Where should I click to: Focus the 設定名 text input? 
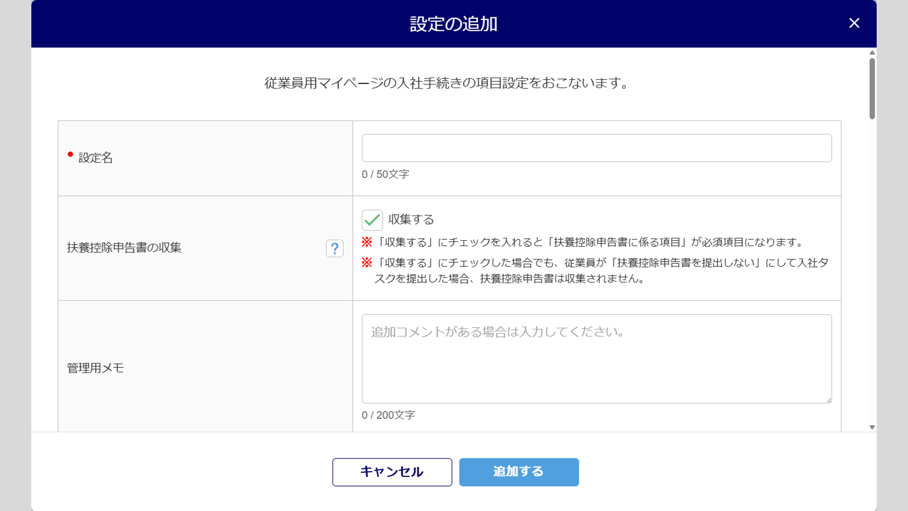596,148
